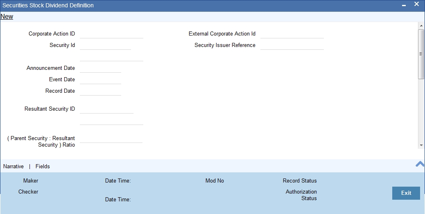This screenshot has width=425, height=214.
Task: Click the Authorization Status label
Action: pyautogui.click(x=301, y=195)
